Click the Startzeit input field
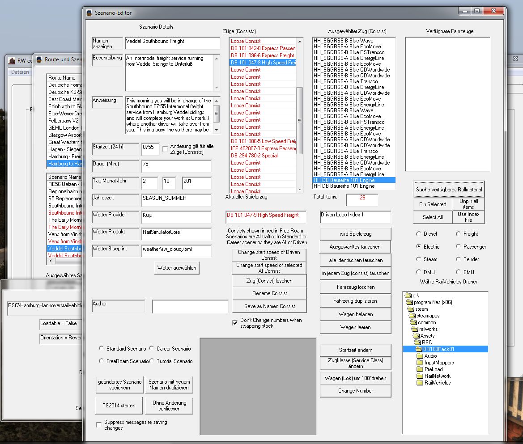This screenshot has height=444, width=523. pyautogui.click(x=150, y=149)
